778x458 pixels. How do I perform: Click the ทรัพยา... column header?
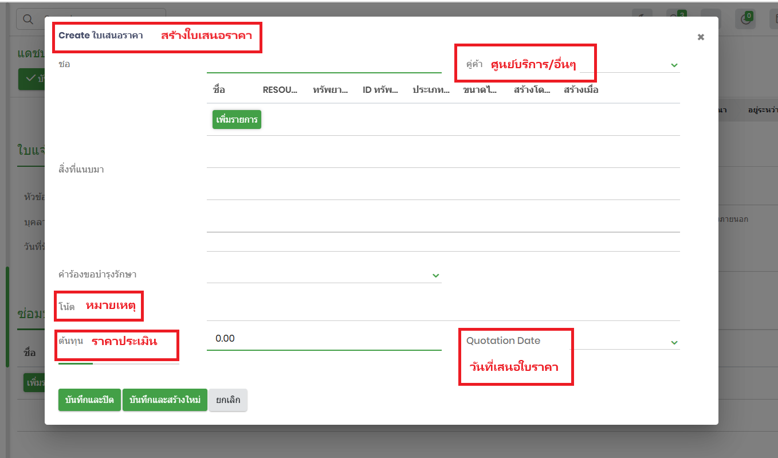pyautogui.click(x=331, y=90)
